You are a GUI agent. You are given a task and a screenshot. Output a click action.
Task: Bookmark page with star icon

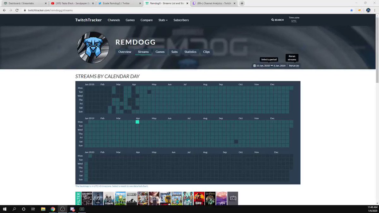pyautogui.click(x=352, y=10)
